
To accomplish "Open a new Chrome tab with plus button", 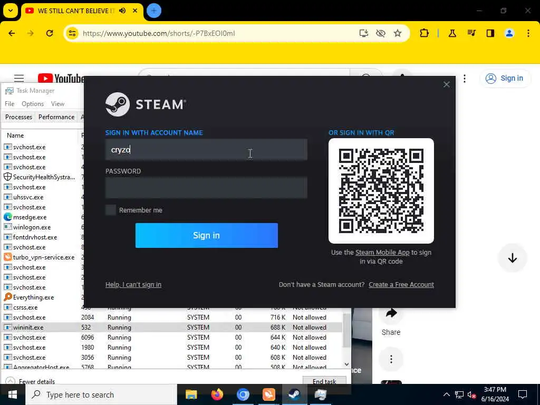I will [x=154, y=11].
